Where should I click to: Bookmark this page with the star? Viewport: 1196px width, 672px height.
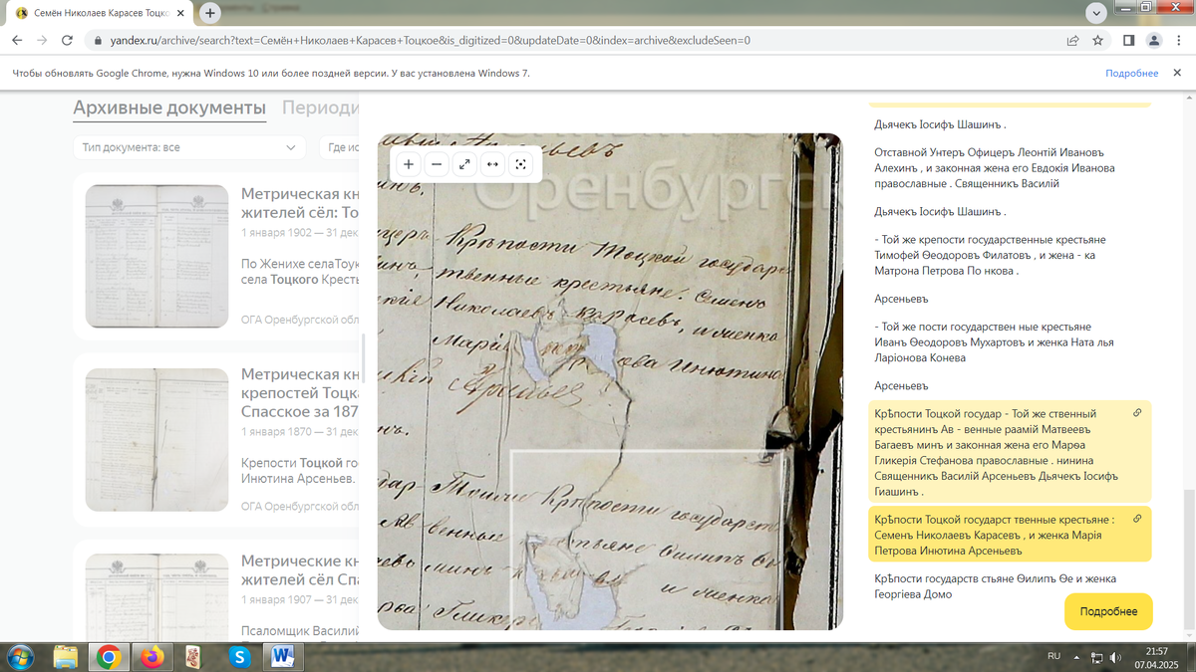point(1097,41)
